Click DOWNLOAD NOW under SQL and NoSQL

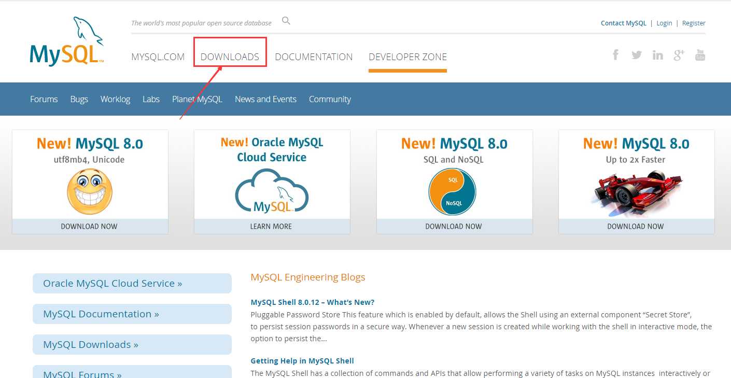454,227
